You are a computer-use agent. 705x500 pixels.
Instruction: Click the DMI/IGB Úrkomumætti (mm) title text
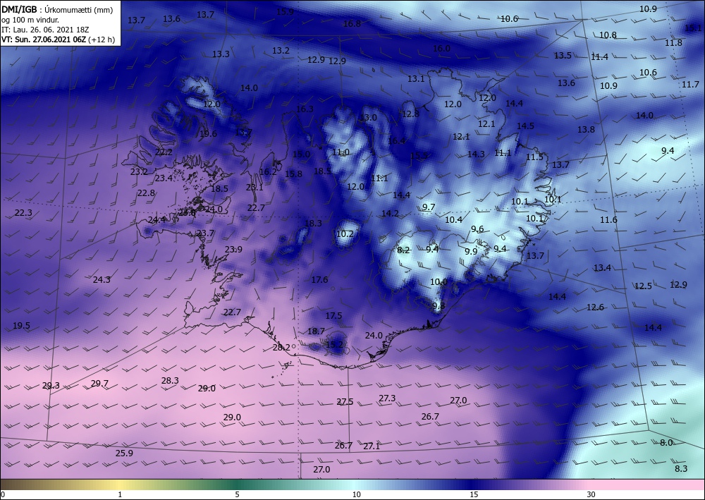57,10
